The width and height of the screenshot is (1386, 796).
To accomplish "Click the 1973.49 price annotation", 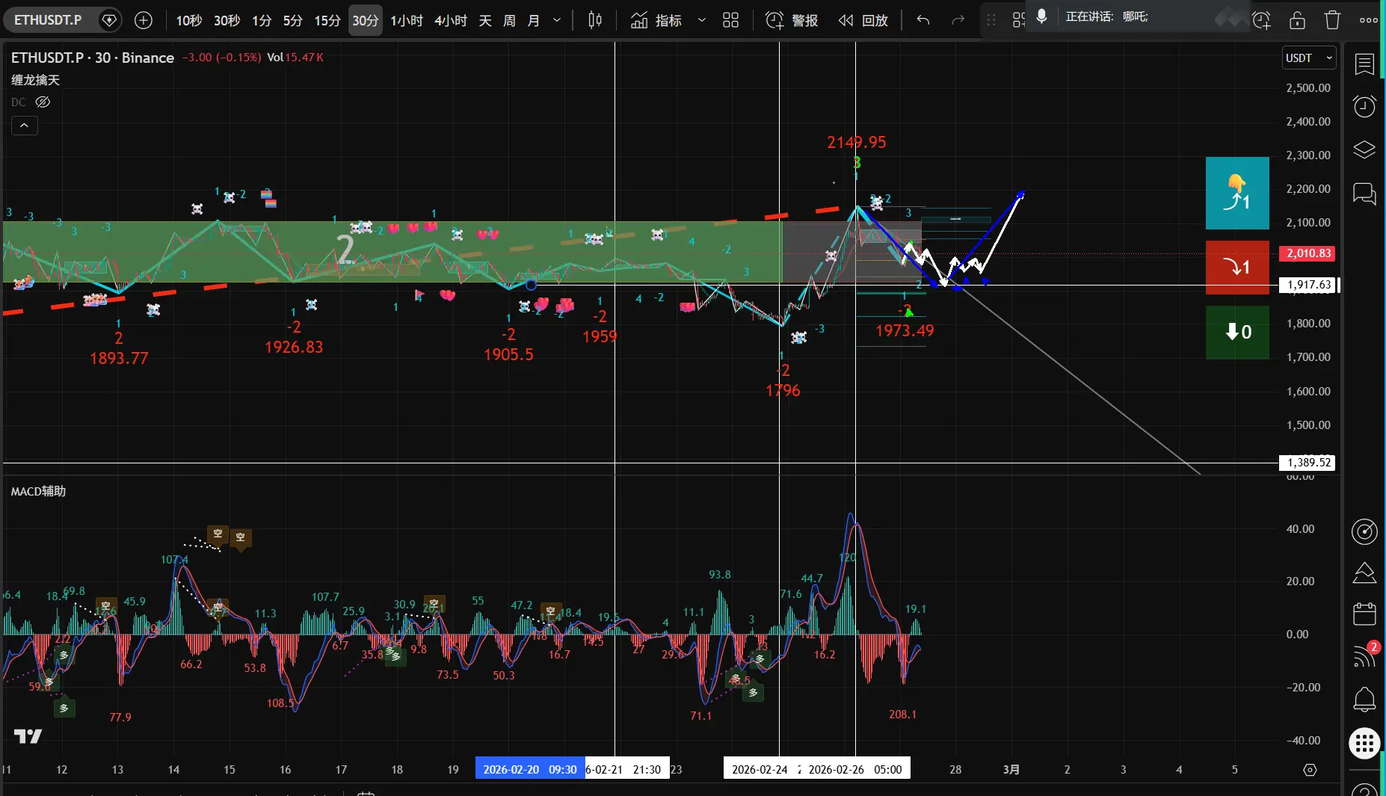I will tap(905, 330).
